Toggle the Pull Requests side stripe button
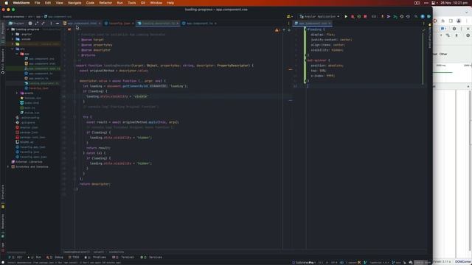 coord(3,61)
